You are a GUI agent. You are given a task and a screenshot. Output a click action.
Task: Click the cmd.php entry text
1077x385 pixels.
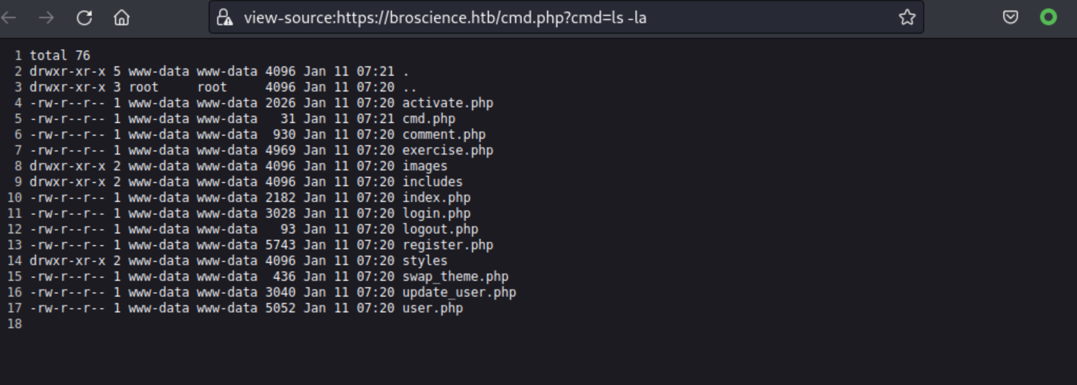pyautogui.click(x=428, y=119)
